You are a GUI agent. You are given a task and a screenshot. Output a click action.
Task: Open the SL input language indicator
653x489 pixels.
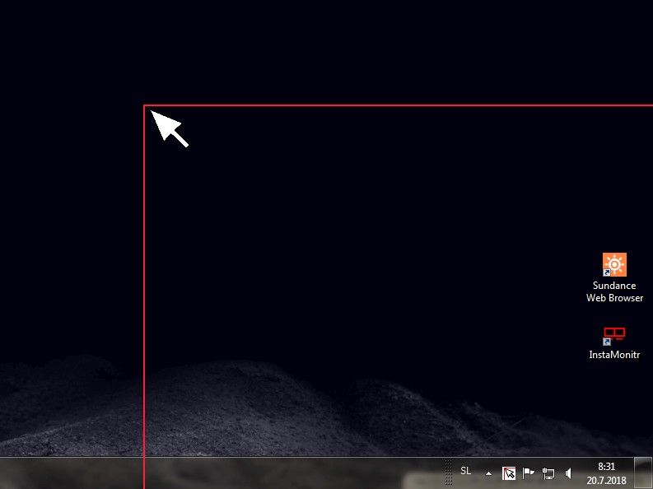point(465,471)
